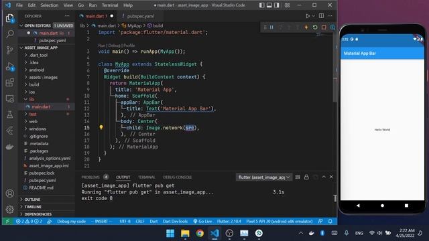Open Manage settings gear
Image resolution: width=429 pixels, height=241 pixels.
(10, 210)
